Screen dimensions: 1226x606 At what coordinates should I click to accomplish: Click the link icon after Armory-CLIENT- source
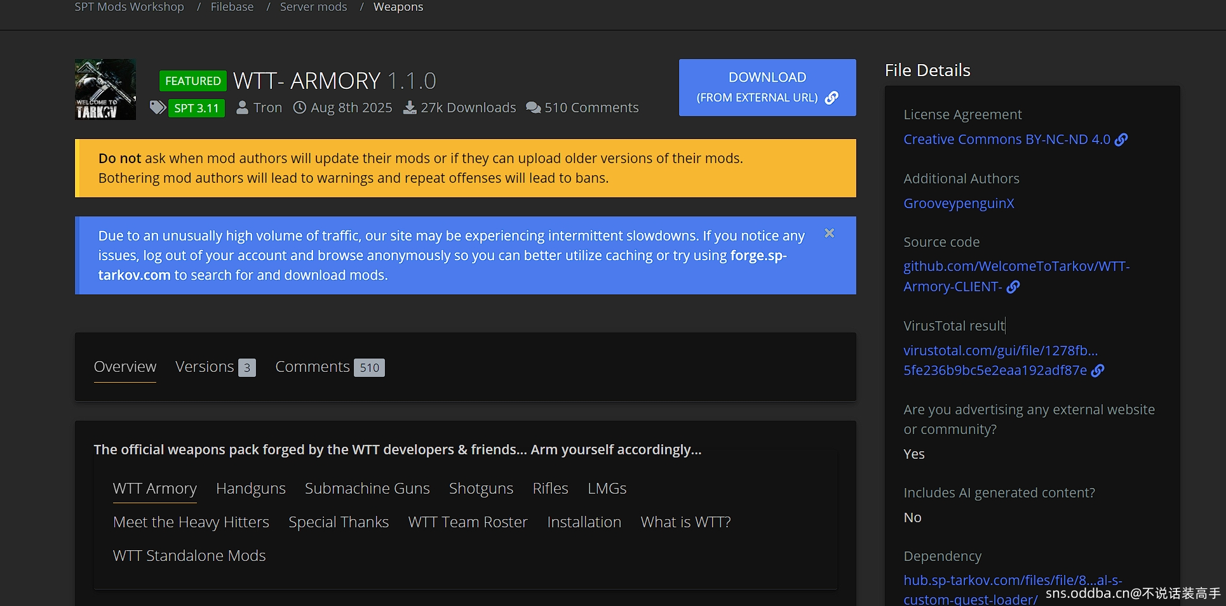coord(1013,287)
